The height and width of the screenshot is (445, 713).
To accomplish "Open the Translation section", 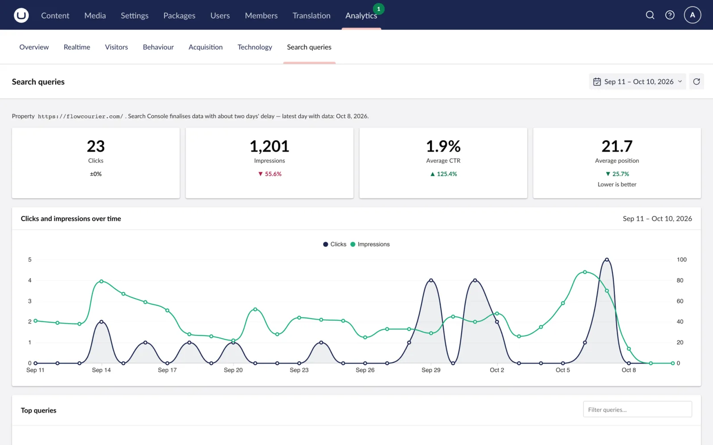I will (311, 16).
